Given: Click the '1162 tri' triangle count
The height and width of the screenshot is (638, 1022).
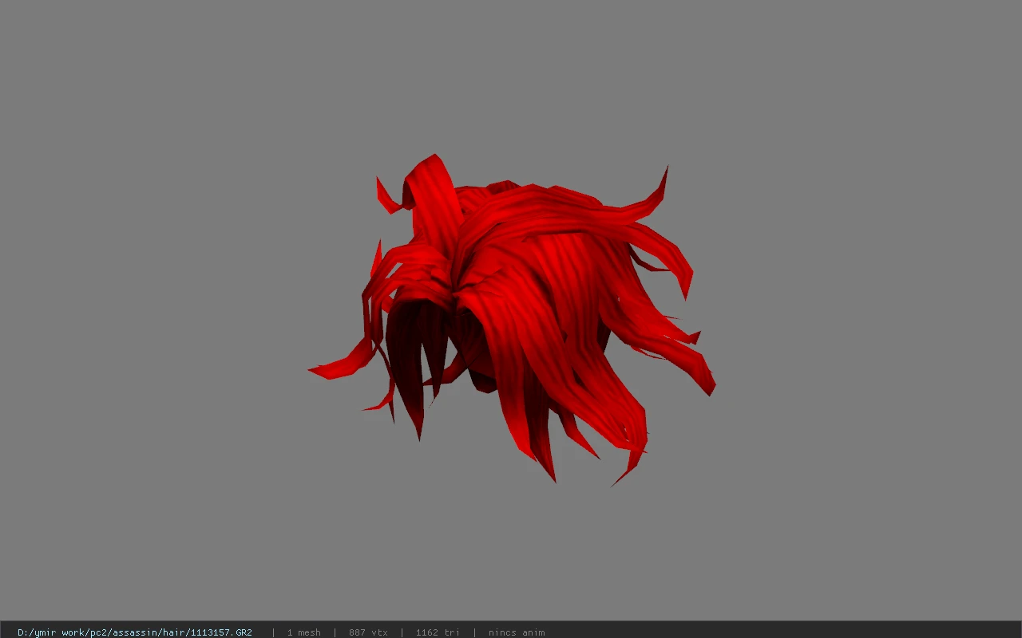Looking at the screenshot, I should 438,632.
